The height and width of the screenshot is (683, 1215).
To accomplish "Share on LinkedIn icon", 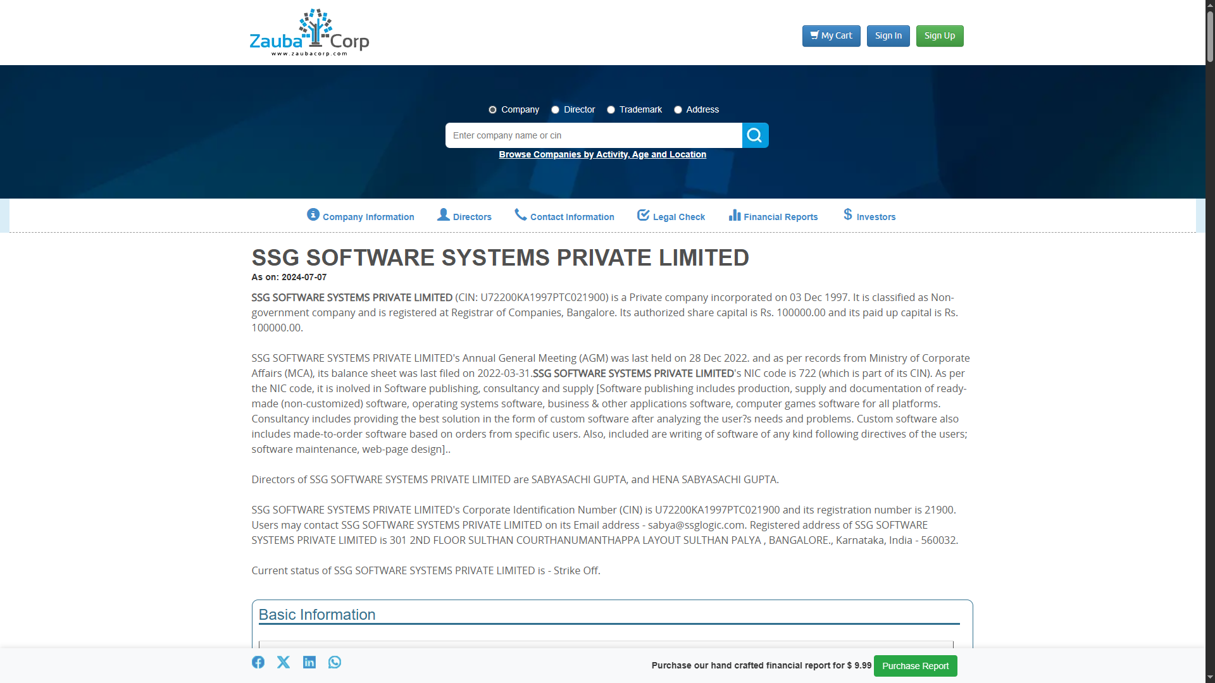I will 309,662.
